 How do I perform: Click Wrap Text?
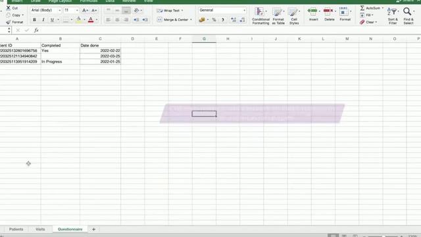(x=170, y=11)
